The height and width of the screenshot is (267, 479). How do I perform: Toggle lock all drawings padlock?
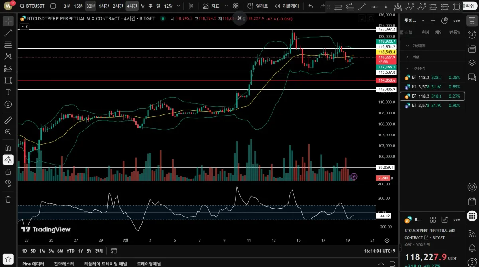8,172
